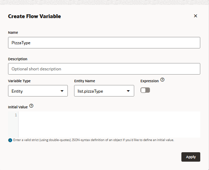Open the Entity Name dropdown

pos(104,91)
